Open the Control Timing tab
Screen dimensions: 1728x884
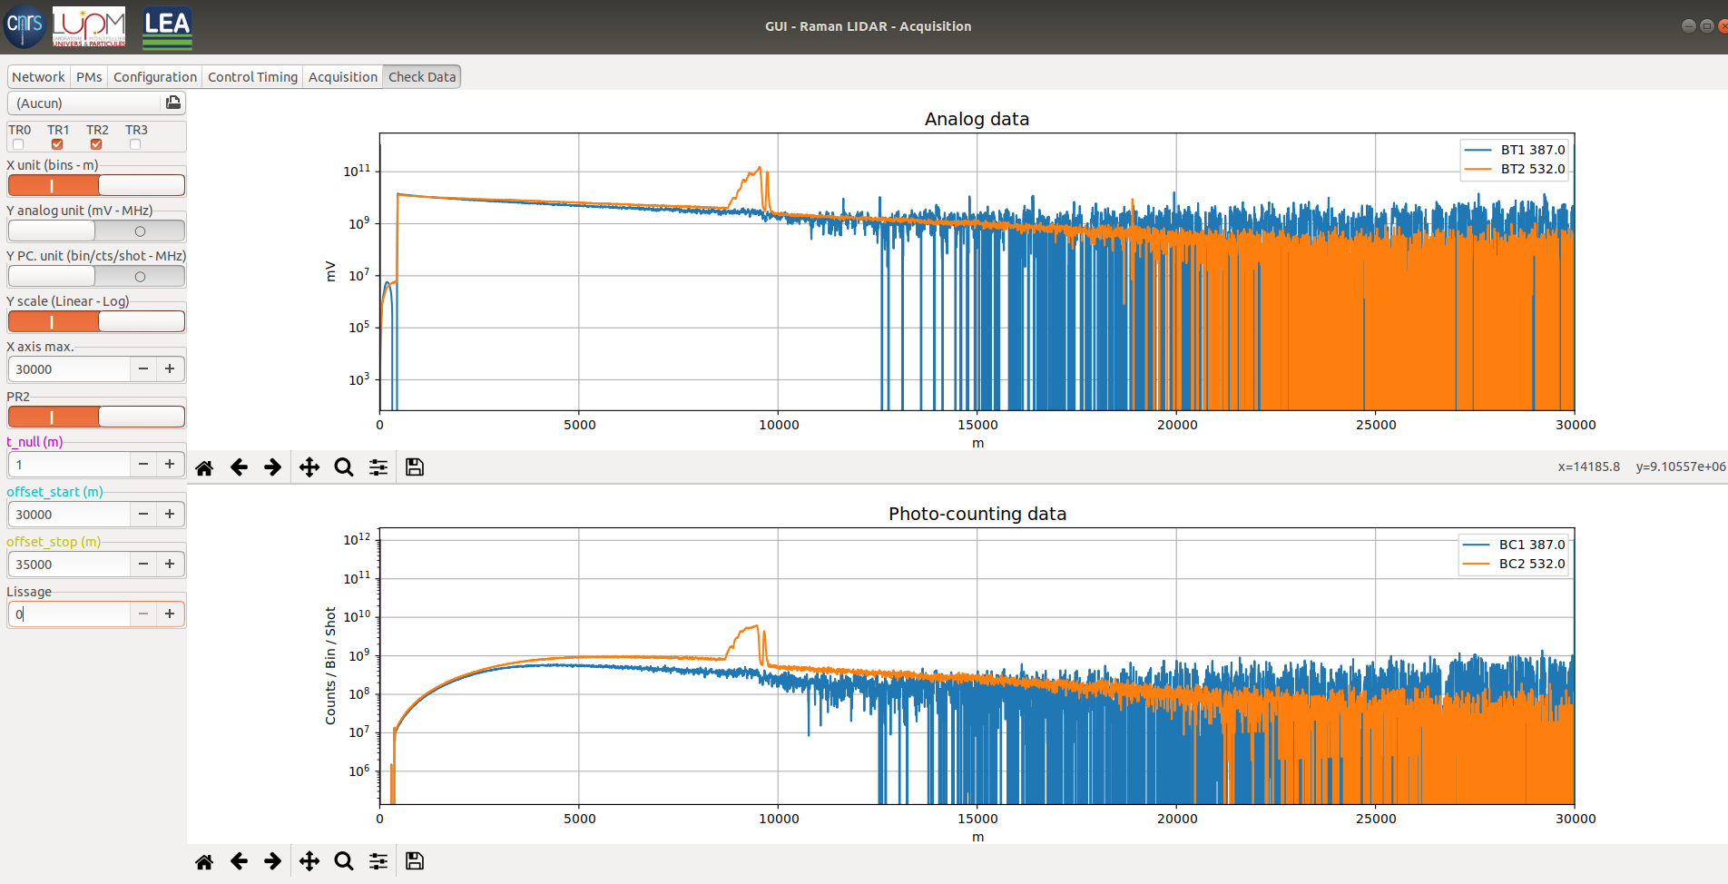tap(252, 77)
